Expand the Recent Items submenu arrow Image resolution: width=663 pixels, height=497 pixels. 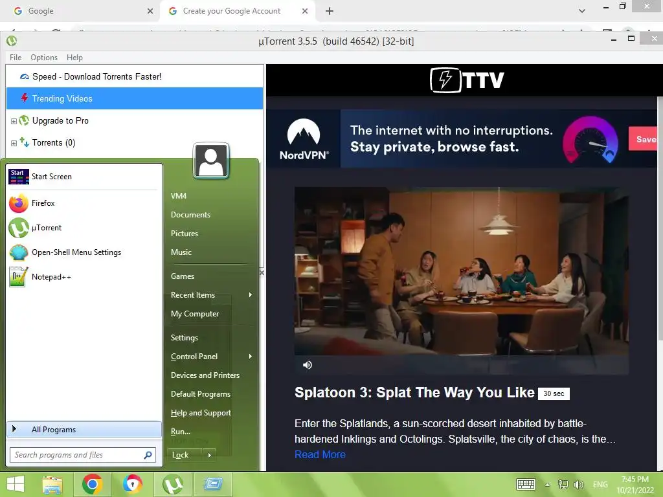pos(251,295)
